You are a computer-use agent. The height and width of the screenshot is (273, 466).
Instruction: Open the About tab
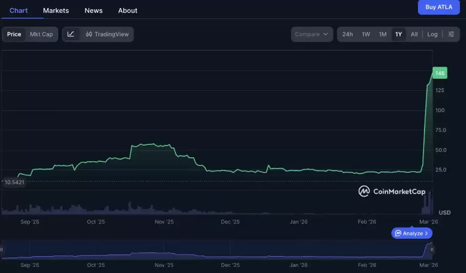pyautogui.click(x=127, y=10)
